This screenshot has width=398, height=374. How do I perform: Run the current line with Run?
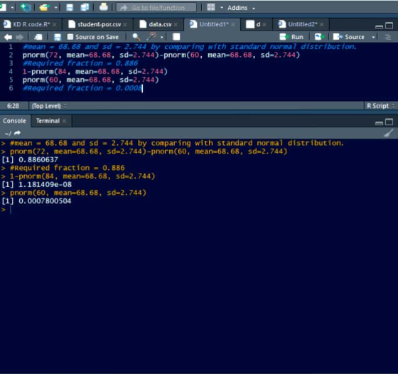[x=291, y=37]
